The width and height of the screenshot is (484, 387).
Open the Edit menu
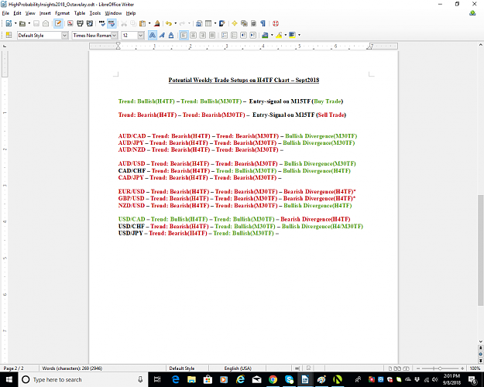(17, 13)
